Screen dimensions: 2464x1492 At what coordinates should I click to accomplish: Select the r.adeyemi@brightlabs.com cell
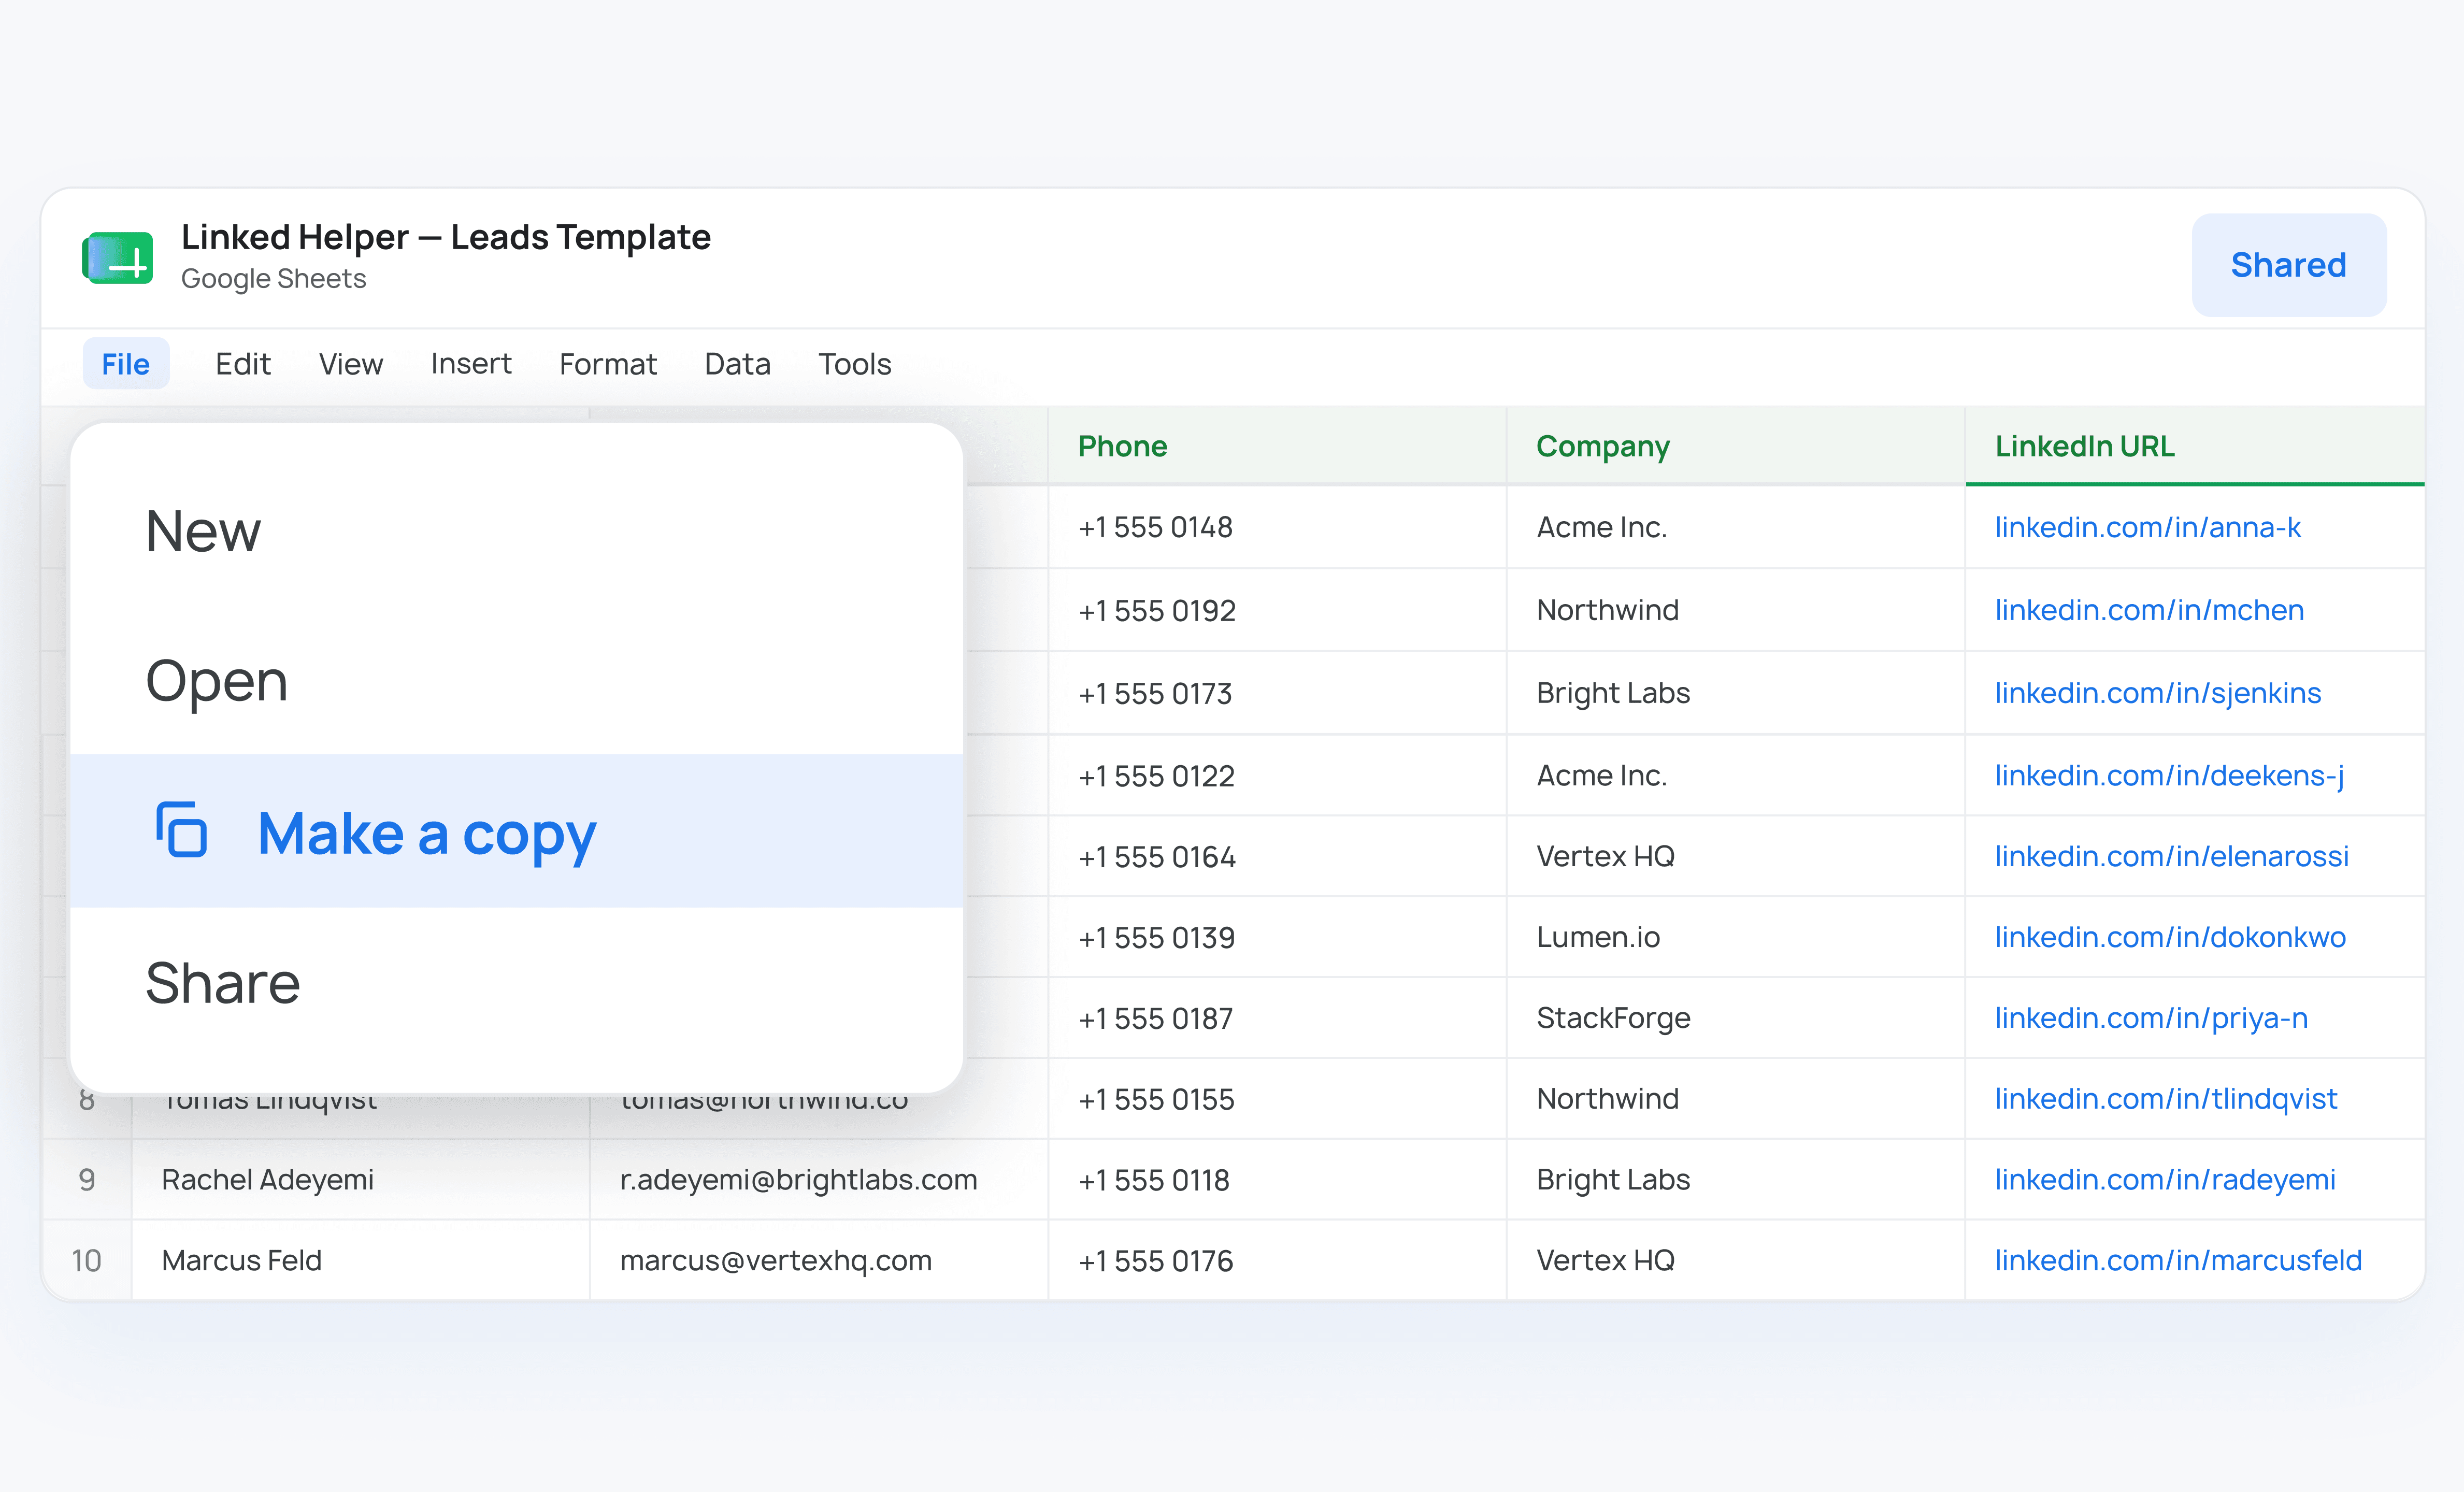click(x=819, y=1180)
